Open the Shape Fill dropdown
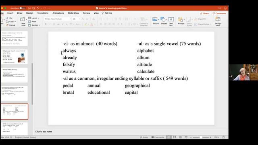The width and height of the screenshot is (258, 145). (201, 19)
